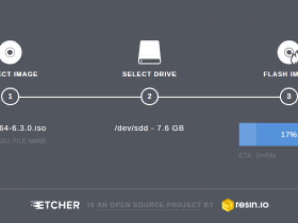Click the ISO file name text
Image resolution: width=298 pixels, height=223 pixels.
[23, 128]
